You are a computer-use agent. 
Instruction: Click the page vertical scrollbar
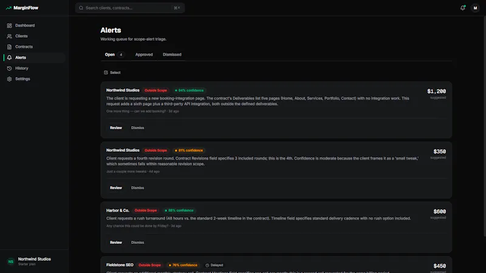tap(484, 127)
